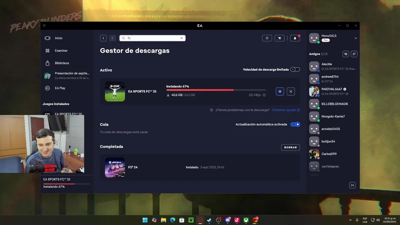Click the help question mark icon
Image resolution: width=400 pixels, height=225 pixels.
click(x=212, y=110)
